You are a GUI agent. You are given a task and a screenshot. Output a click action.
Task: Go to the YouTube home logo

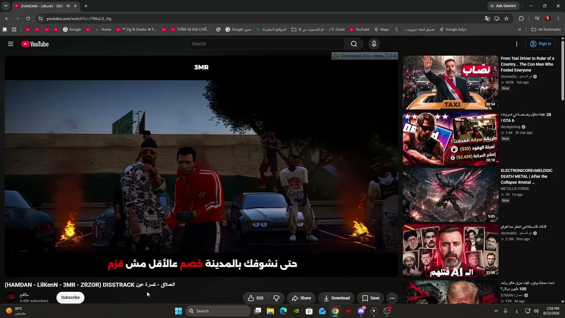(x=35, y=44)
